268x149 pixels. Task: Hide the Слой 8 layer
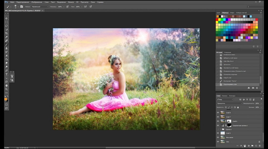click(x=218, y=113)
